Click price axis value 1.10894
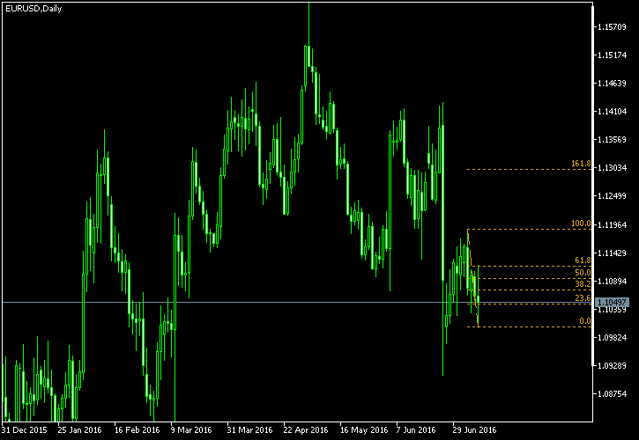The height and width of the screenshot is (440, 639). point(612,282)
